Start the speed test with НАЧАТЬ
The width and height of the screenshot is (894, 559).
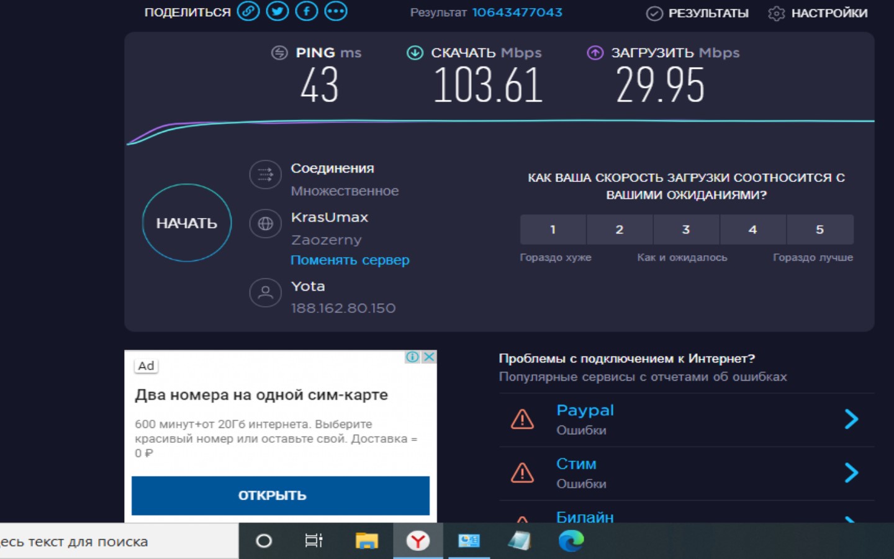click(x=187, y=223)
